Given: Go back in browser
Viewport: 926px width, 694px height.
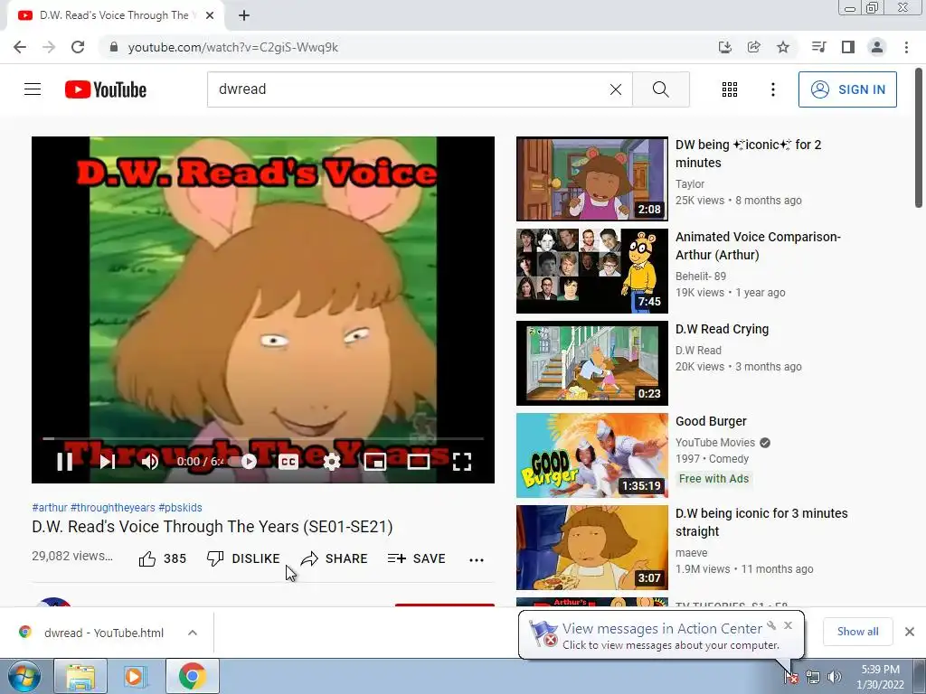Looking at the screenshot, I should 20,47.
